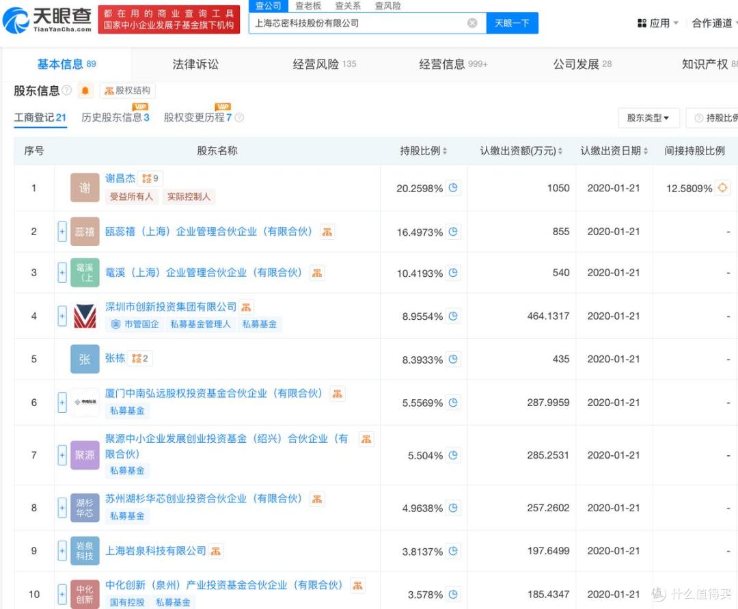
Task: Click pie chart icon for 5.504%
Action: point(453,455)
